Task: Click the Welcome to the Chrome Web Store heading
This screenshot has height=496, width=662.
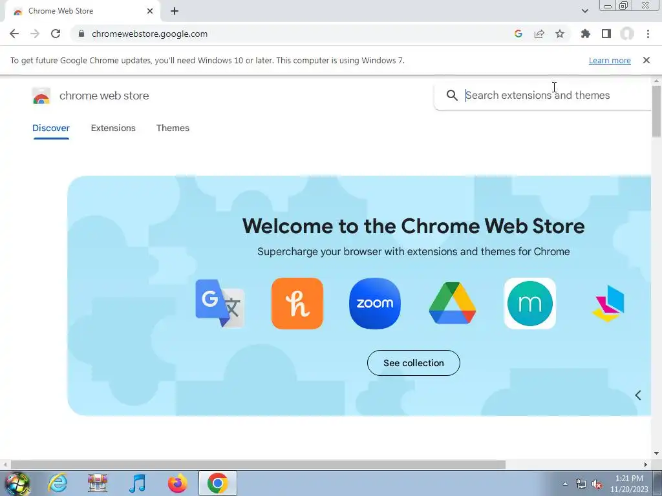Action: pos(413,226)
